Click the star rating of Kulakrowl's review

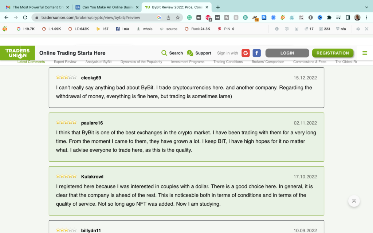tap(66, 176)
